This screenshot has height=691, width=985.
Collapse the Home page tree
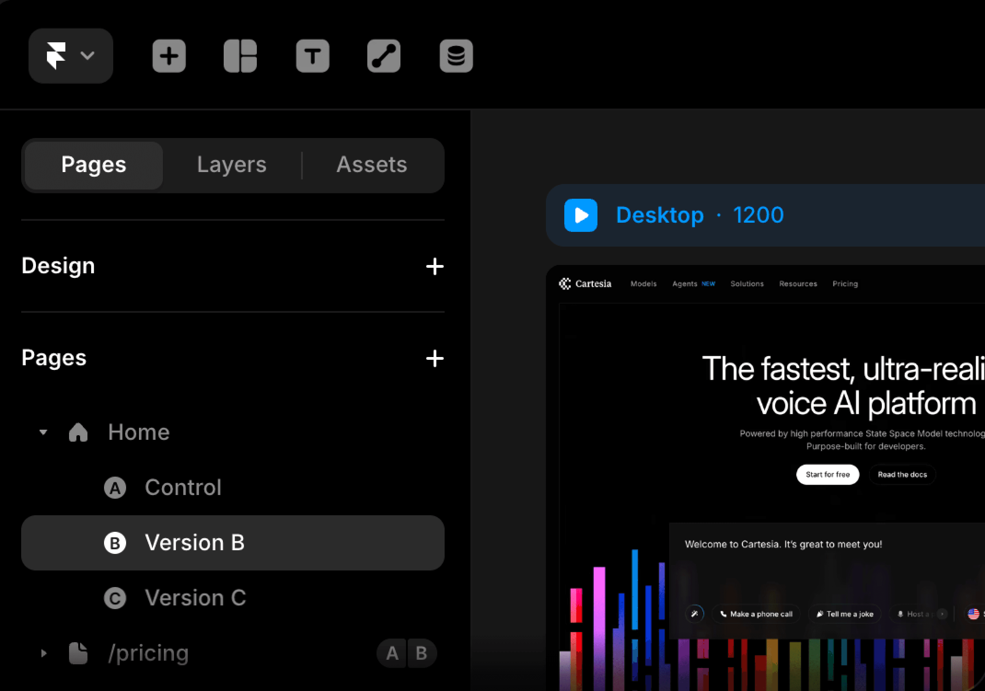pyautogui.click(x=43, y=432)
